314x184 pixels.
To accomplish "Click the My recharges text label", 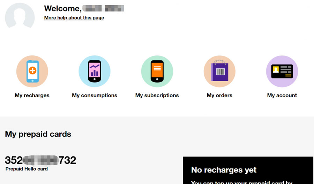I will click(32, 95).
